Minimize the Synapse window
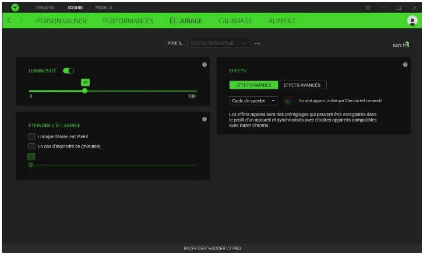The height and width of the screenshot is (253, 422). pyautogui.click(x=383, y=7)
